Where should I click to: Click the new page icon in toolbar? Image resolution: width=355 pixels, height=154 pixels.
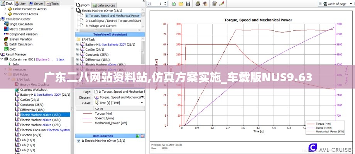[x=174, y=3]
